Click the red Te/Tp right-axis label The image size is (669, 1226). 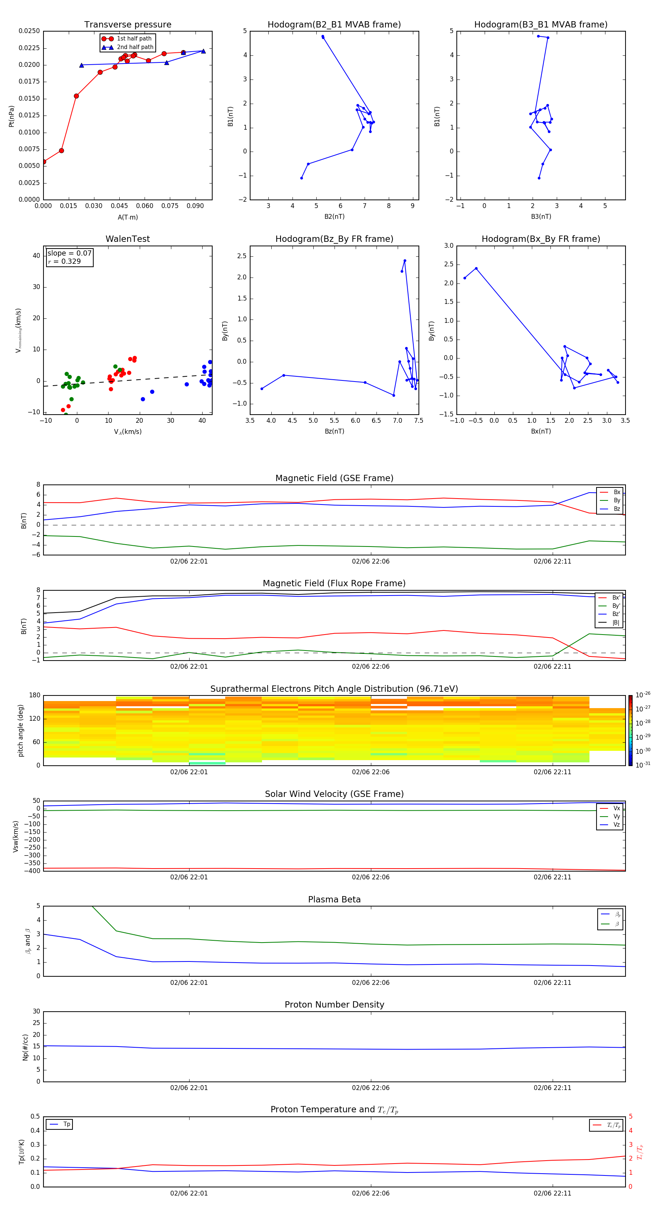640,1152
